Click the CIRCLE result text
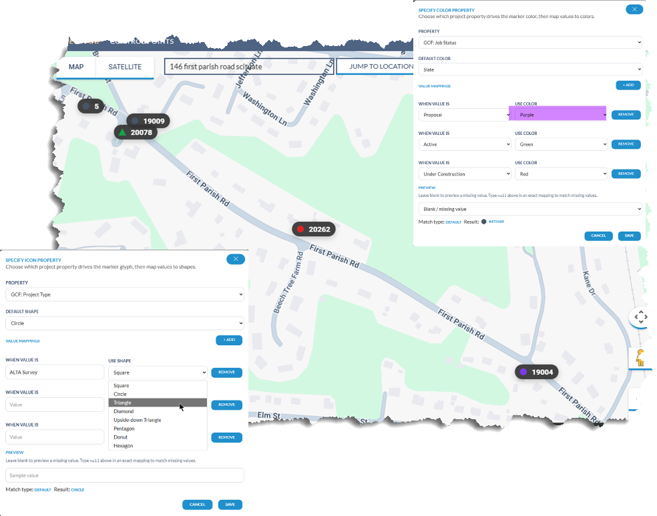Screen dimensions: 657x516 pyautogui.click(x=77, y=489)
